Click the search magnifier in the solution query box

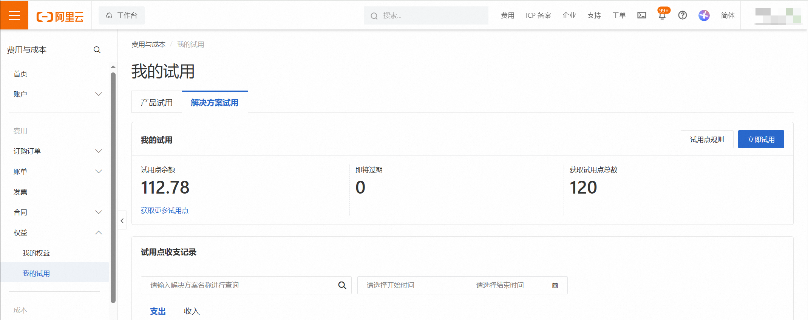click(342, 285)
